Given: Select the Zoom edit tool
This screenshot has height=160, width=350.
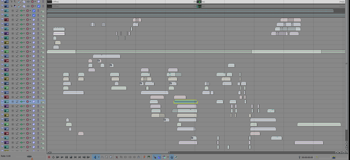Looking at the screenshot, I should [x=111, y=157].
